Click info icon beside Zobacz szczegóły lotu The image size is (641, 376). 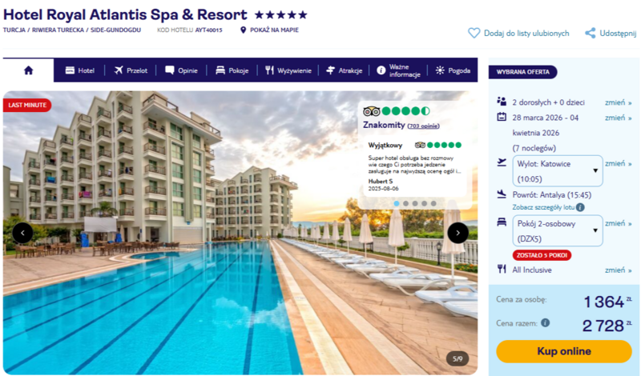point(580,207)
